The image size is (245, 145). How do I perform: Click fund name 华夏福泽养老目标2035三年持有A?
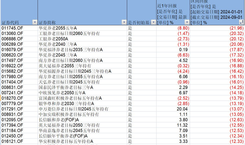71,50
